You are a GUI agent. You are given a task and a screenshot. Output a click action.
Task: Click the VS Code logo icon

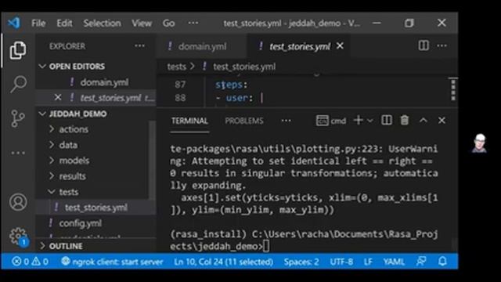point(14,23)
